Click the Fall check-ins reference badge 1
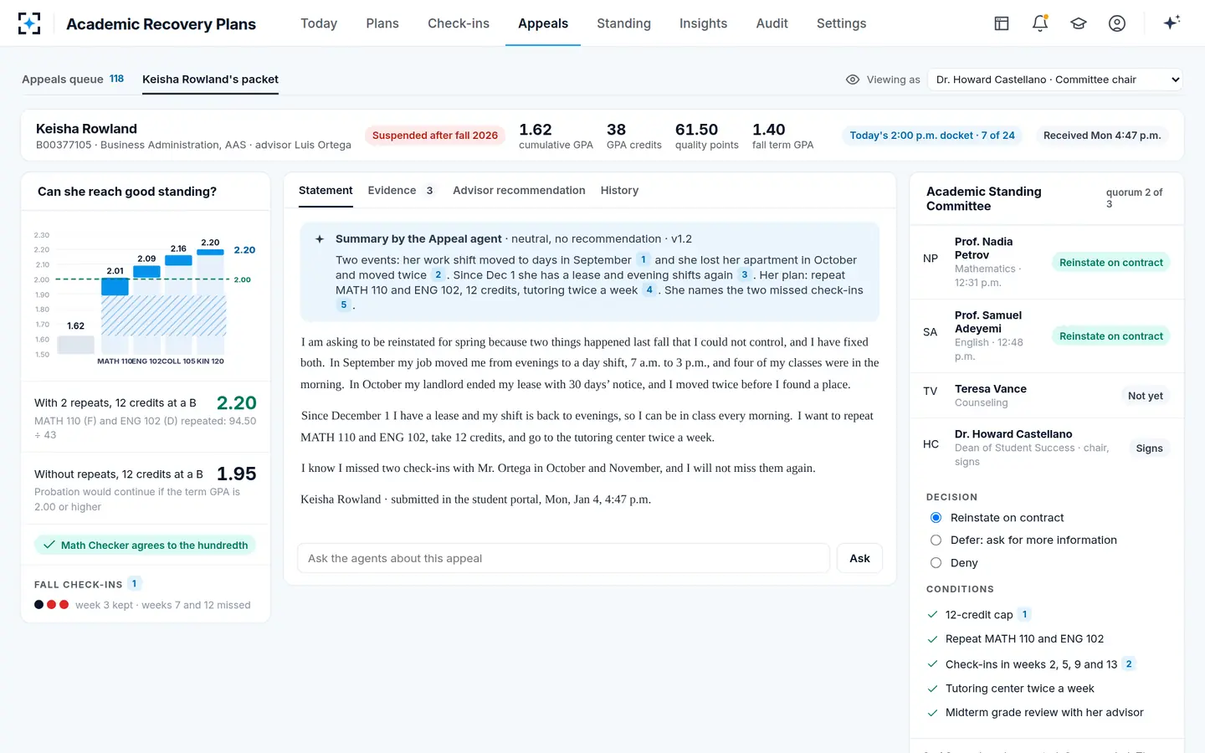Viewport: 1205px width, 753px height. point(134,584)
